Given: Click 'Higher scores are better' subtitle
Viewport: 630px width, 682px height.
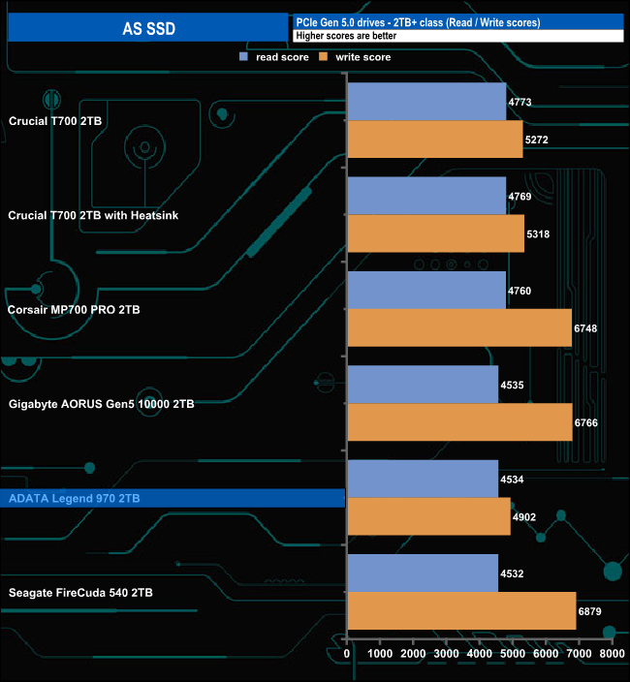Looking at the screenshot, I should (346, 36).
